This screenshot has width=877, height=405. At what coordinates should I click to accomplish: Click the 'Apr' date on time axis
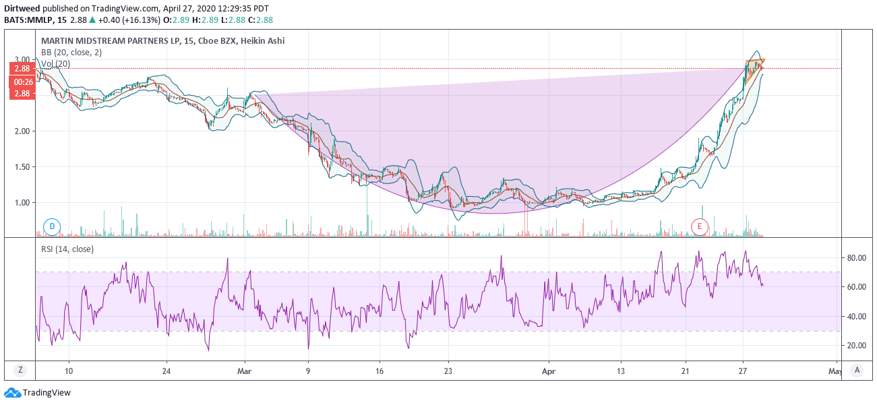click(x=549, y=371)
